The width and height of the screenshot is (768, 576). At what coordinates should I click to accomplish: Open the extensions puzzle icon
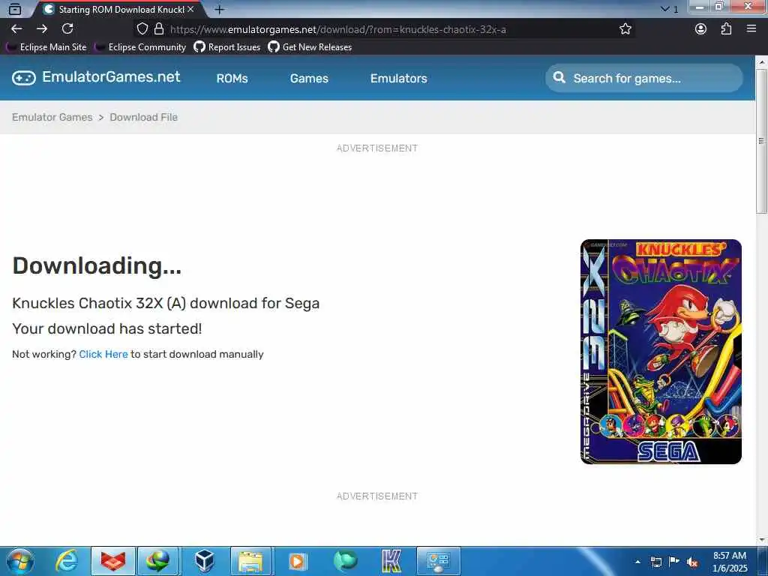(x=726, y=29)
